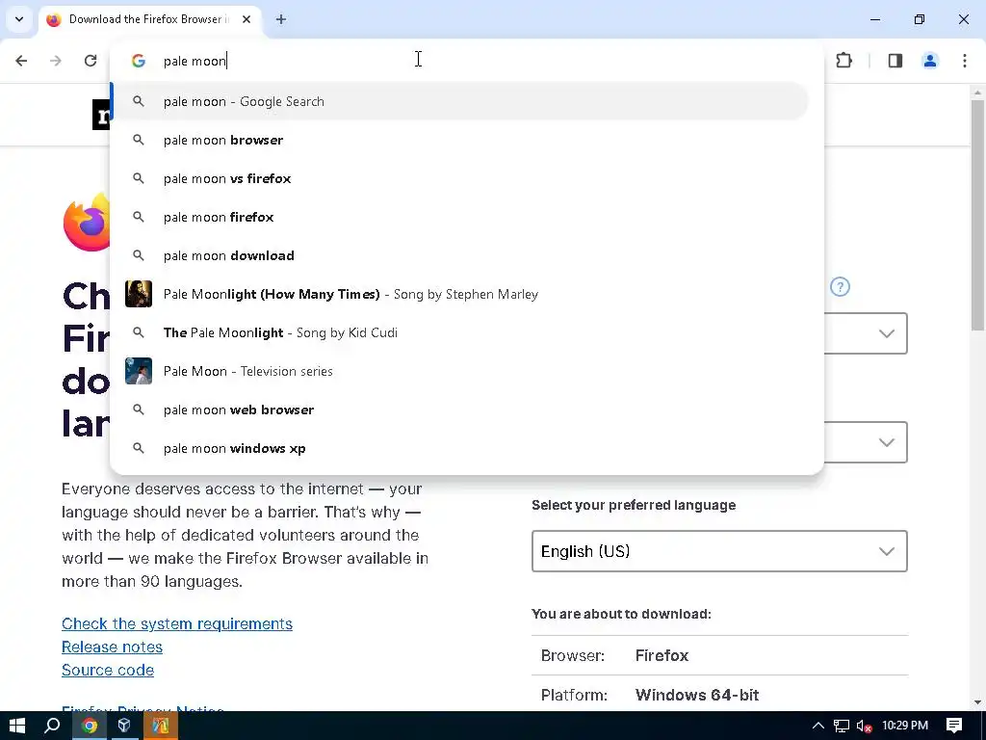Choose suggestion pale moon - Google Search
Screen dimensions: 986x740
pos(459,101)
